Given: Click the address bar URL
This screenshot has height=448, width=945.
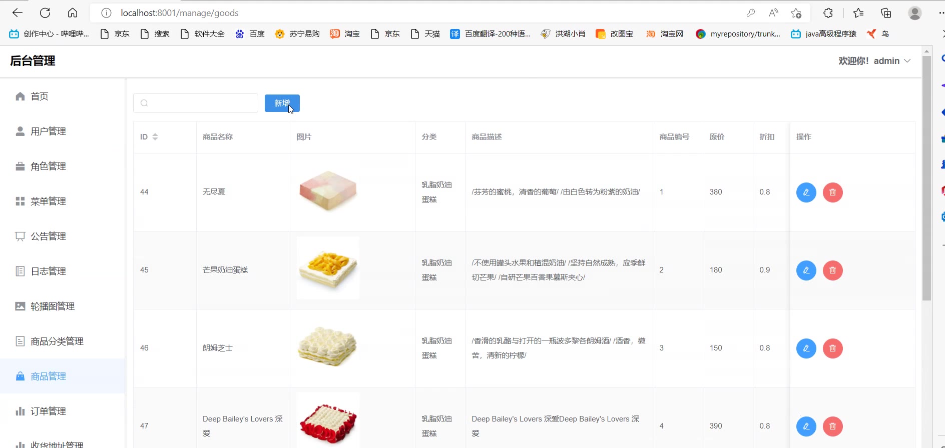Looking at the screenshot, I should point(180,13).
